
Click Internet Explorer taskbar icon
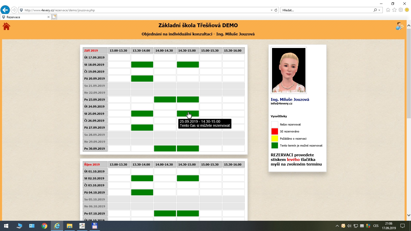[x=57, y=226]
